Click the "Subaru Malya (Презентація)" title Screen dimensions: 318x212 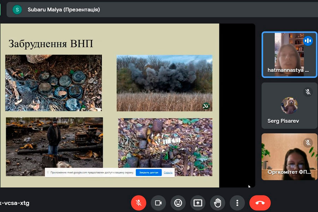tap(64, 10)
